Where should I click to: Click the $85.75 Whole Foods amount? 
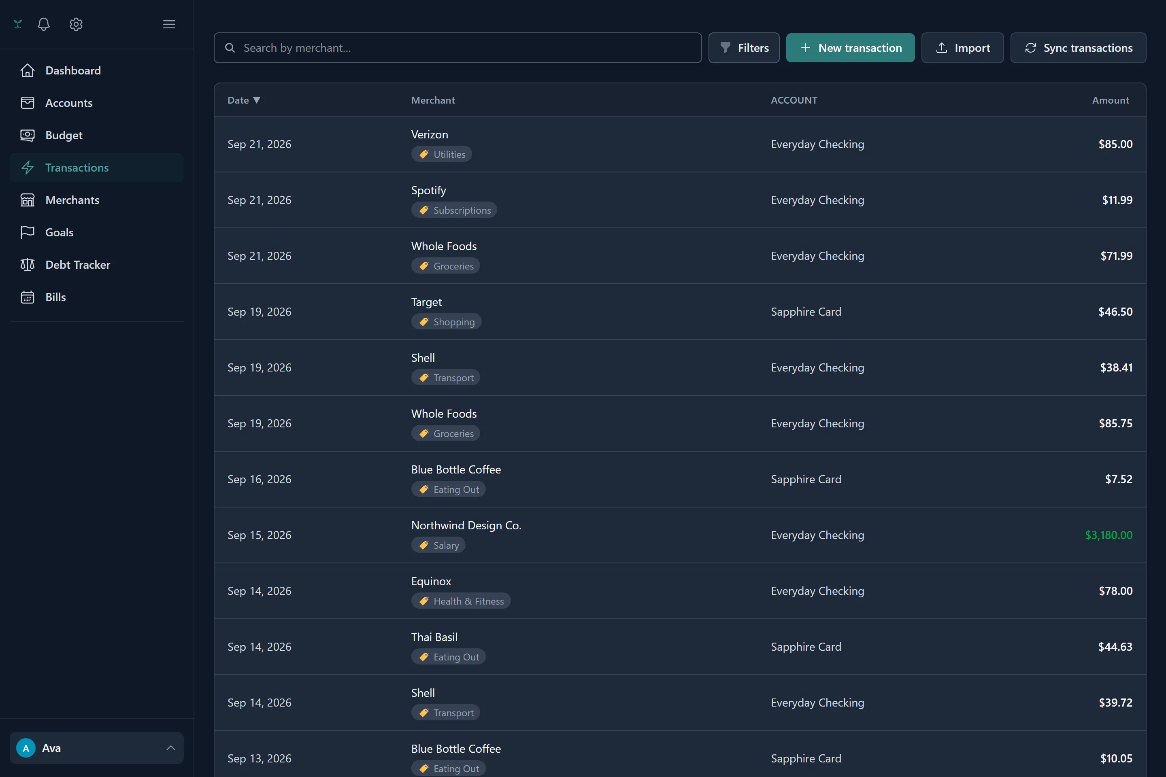coord(1115,423)
